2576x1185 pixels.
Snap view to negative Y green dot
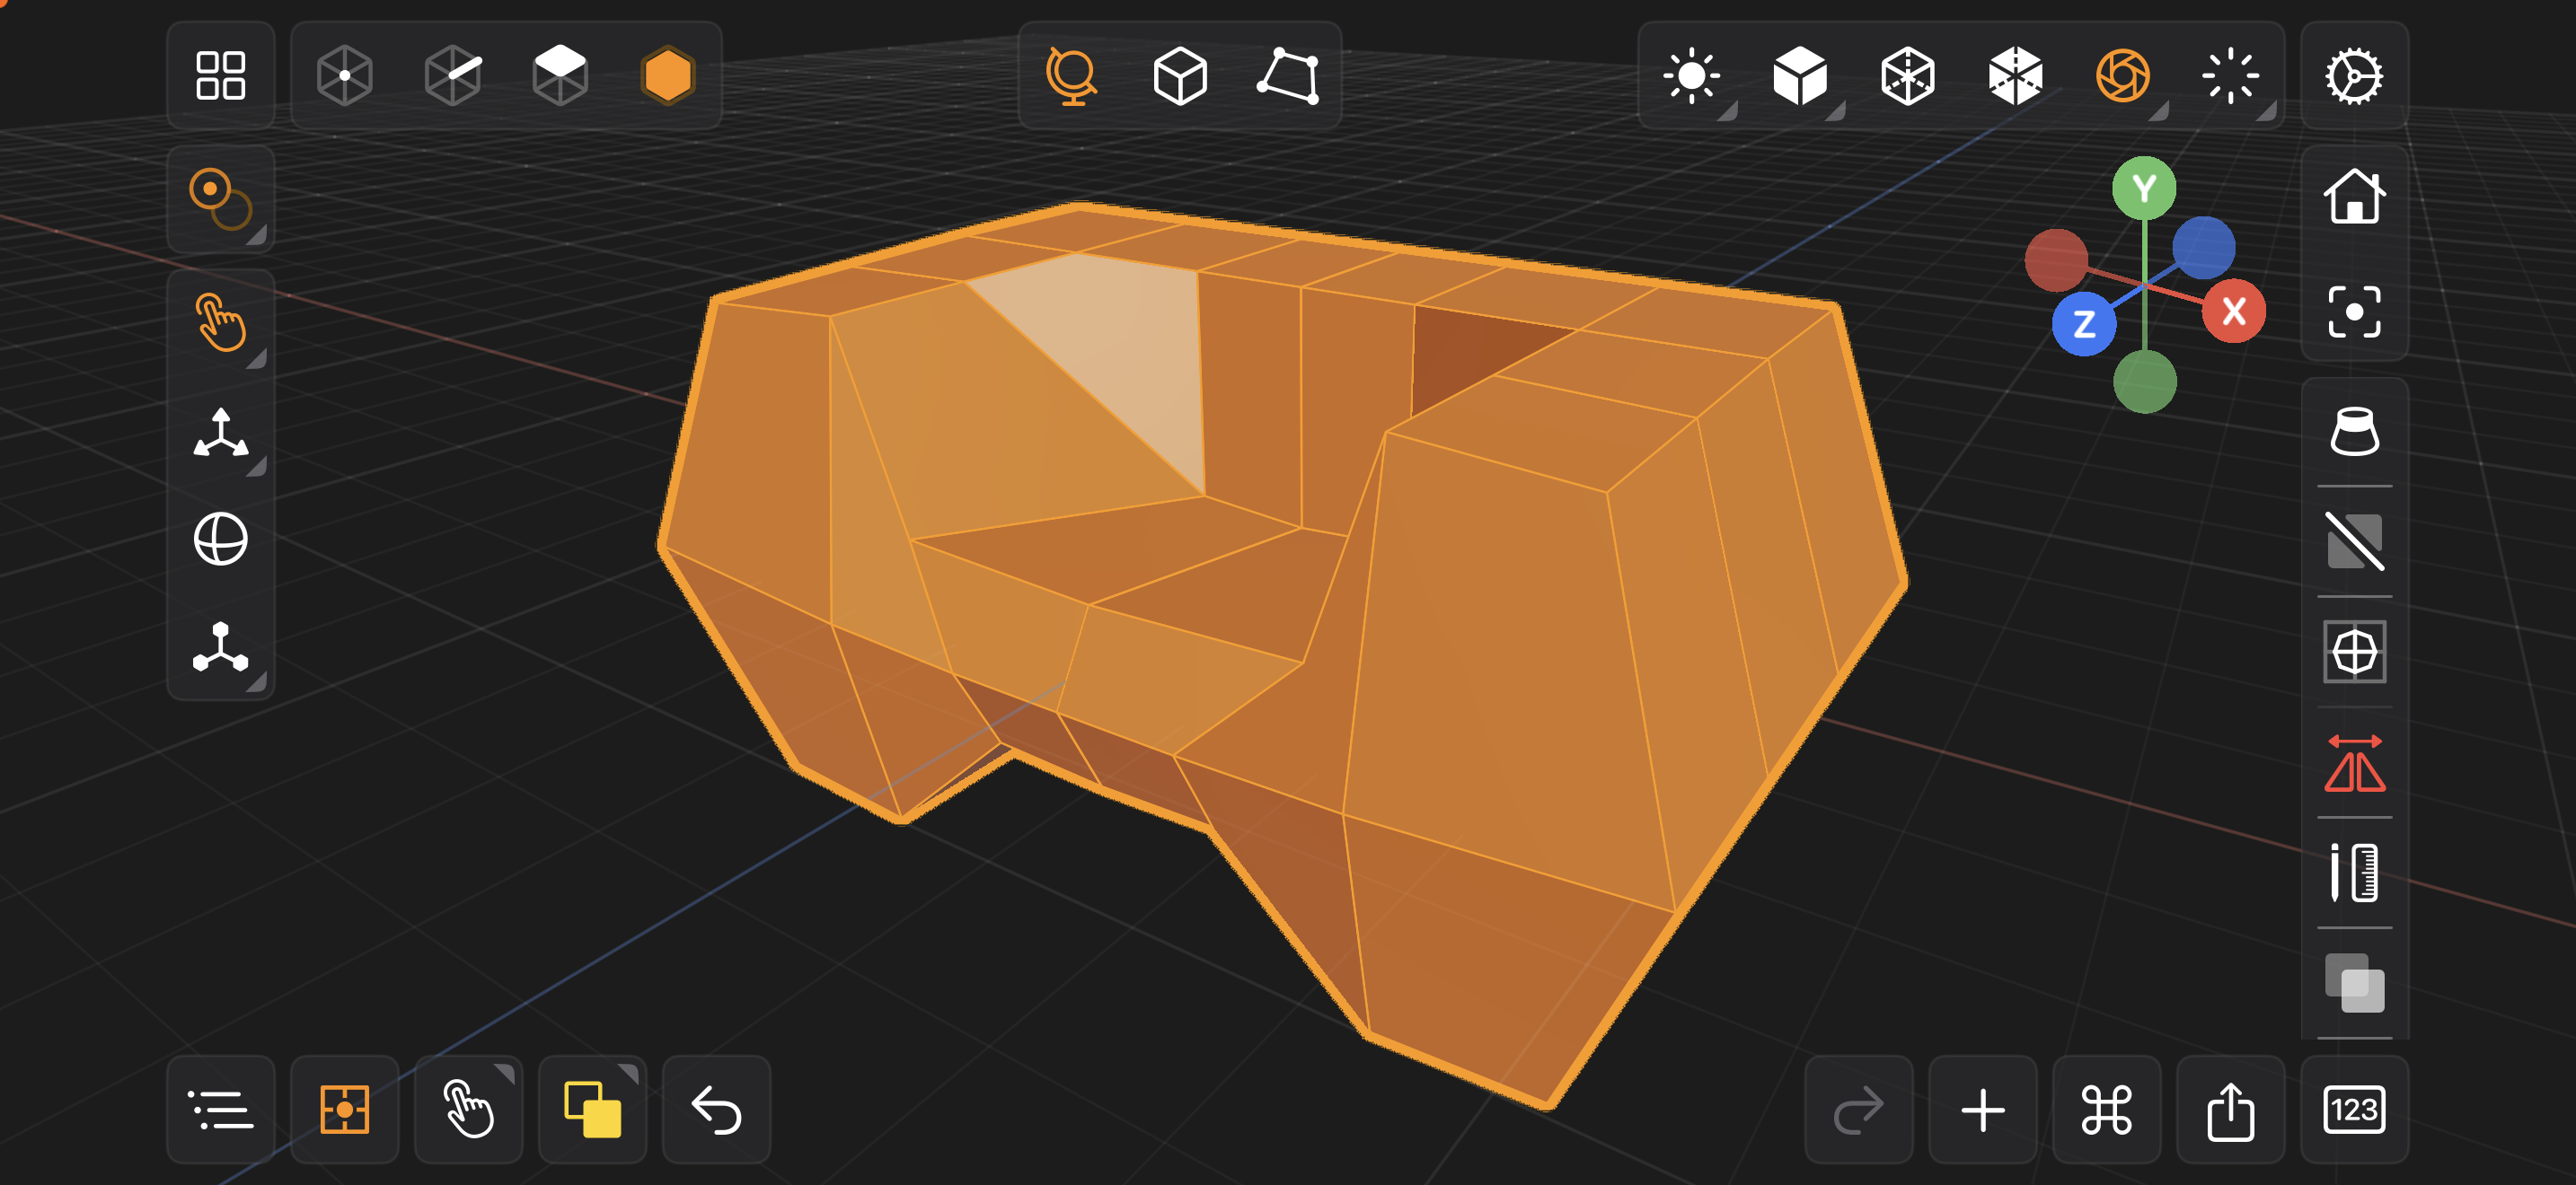coord(2144,382)
